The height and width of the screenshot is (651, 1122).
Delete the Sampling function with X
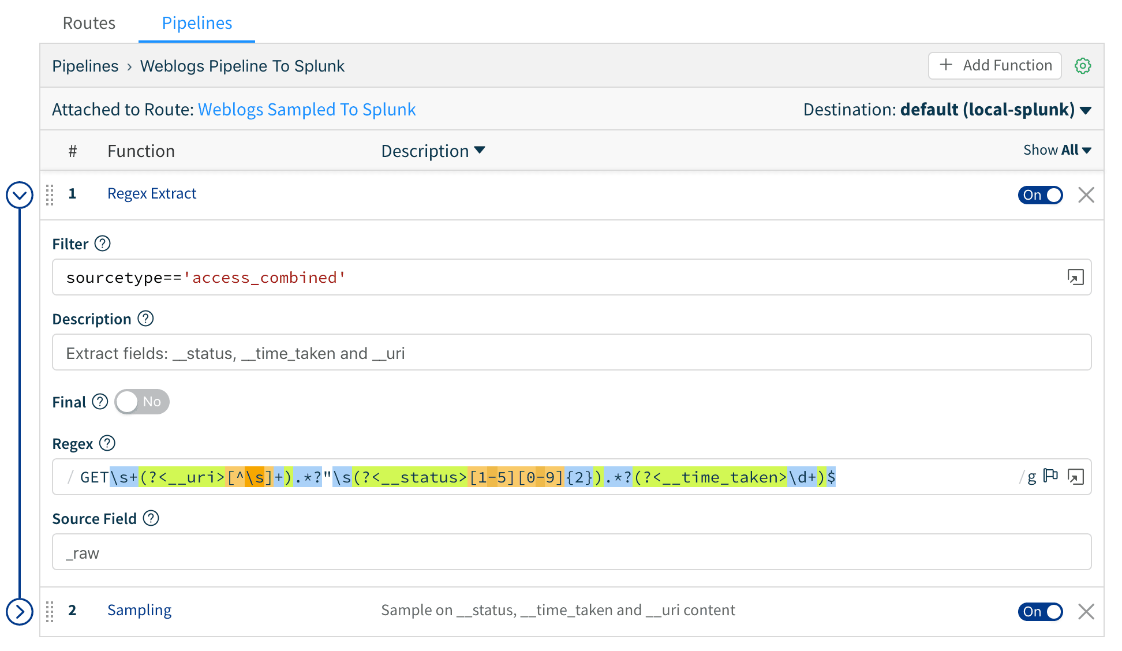pyautogui.click(x=1086, y=611)
